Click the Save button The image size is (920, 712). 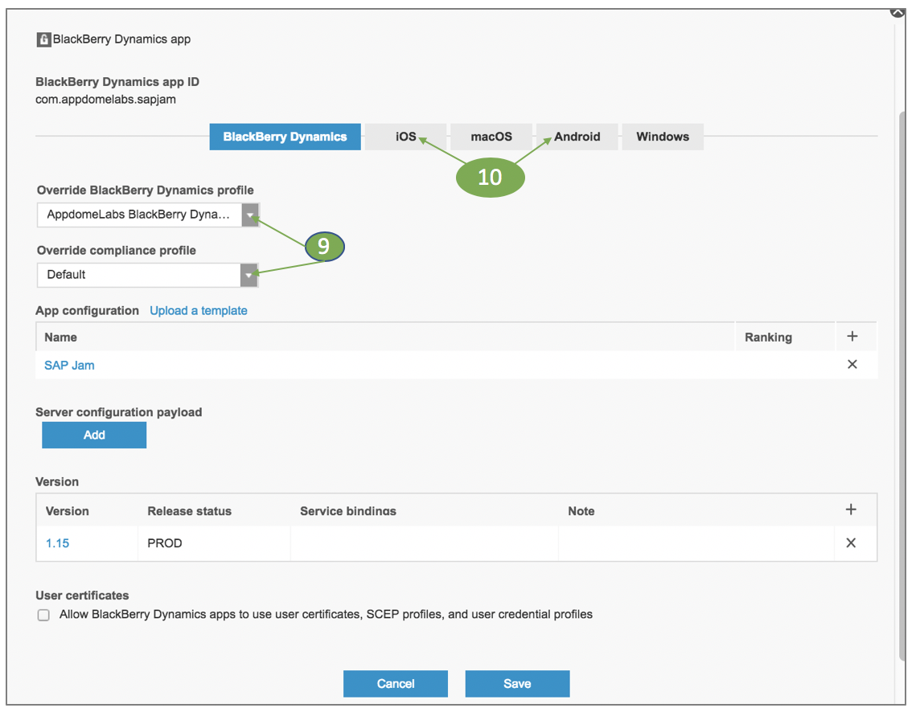click(x=517, y=684)
